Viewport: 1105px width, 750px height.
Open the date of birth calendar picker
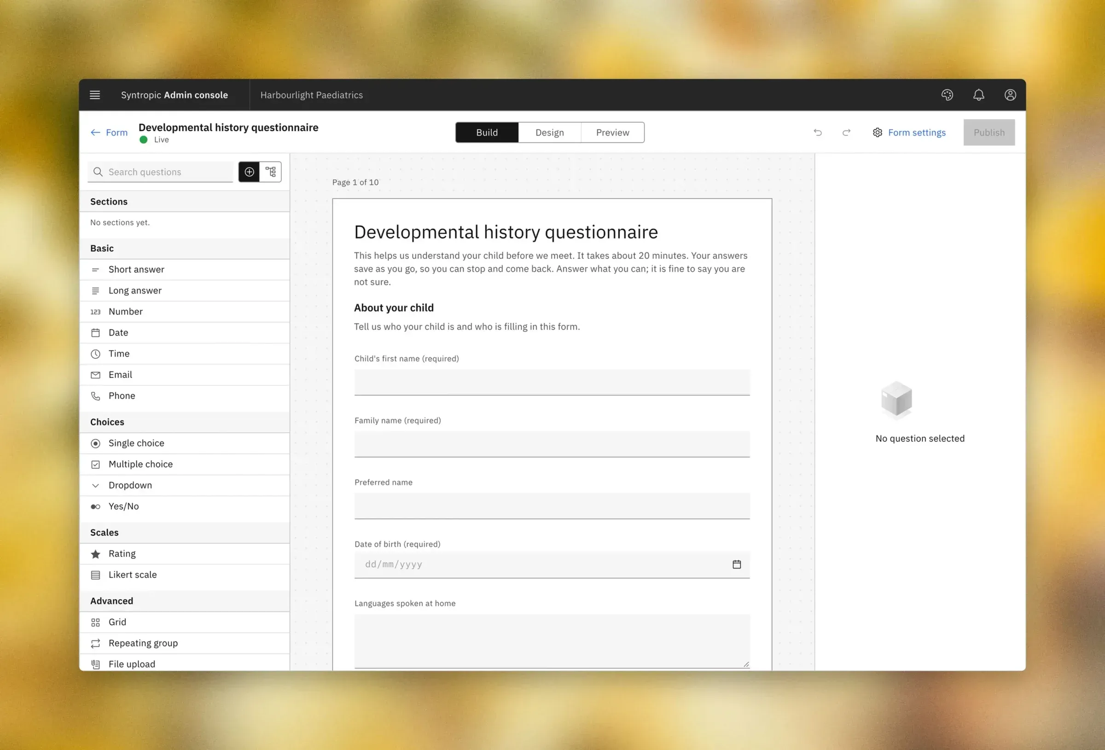[x=737, y=564]
